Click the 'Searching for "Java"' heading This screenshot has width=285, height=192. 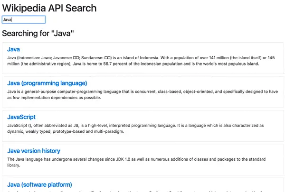38,34
